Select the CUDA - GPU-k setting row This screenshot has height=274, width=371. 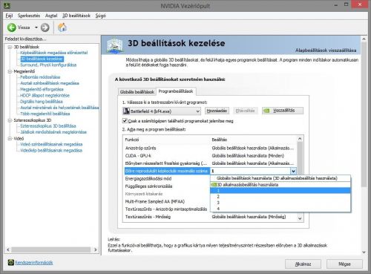point(210,156)
